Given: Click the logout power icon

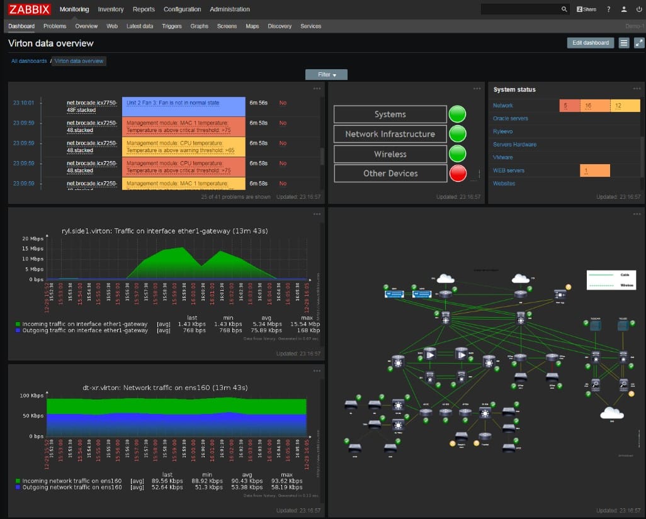Looking at the screenshot, I should 639,9.
